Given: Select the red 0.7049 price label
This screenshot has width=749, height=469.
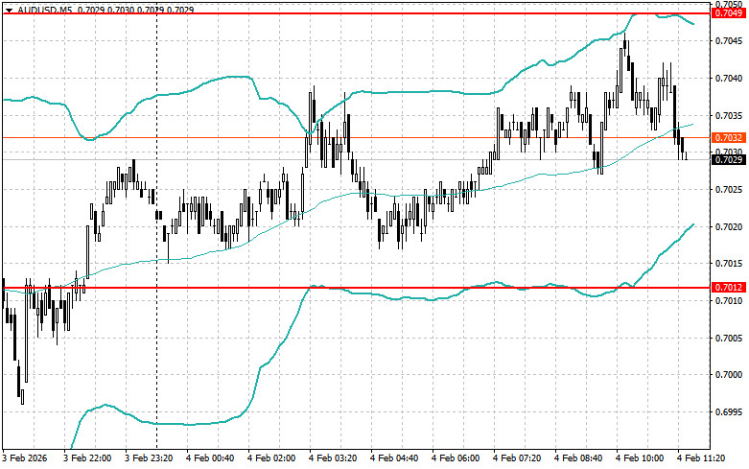Looking at the screenshot, I should [729, 13].
